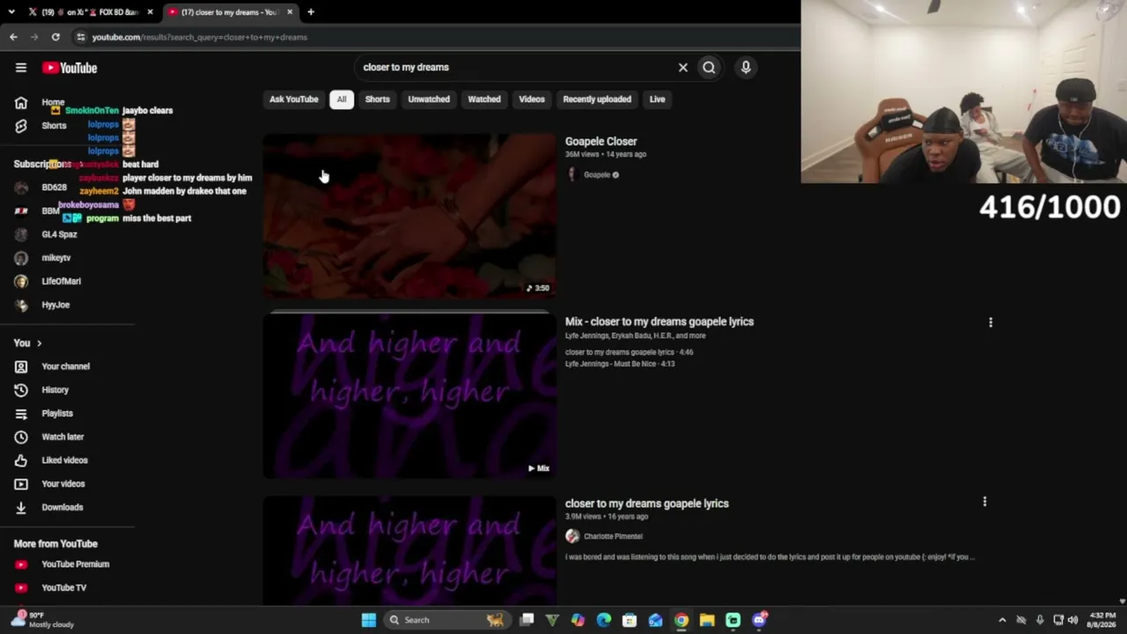The height and width of the screenshot is (634, 1127).
Task: Open the tab search dropdown arrow
Action: (x=11, y=12)
